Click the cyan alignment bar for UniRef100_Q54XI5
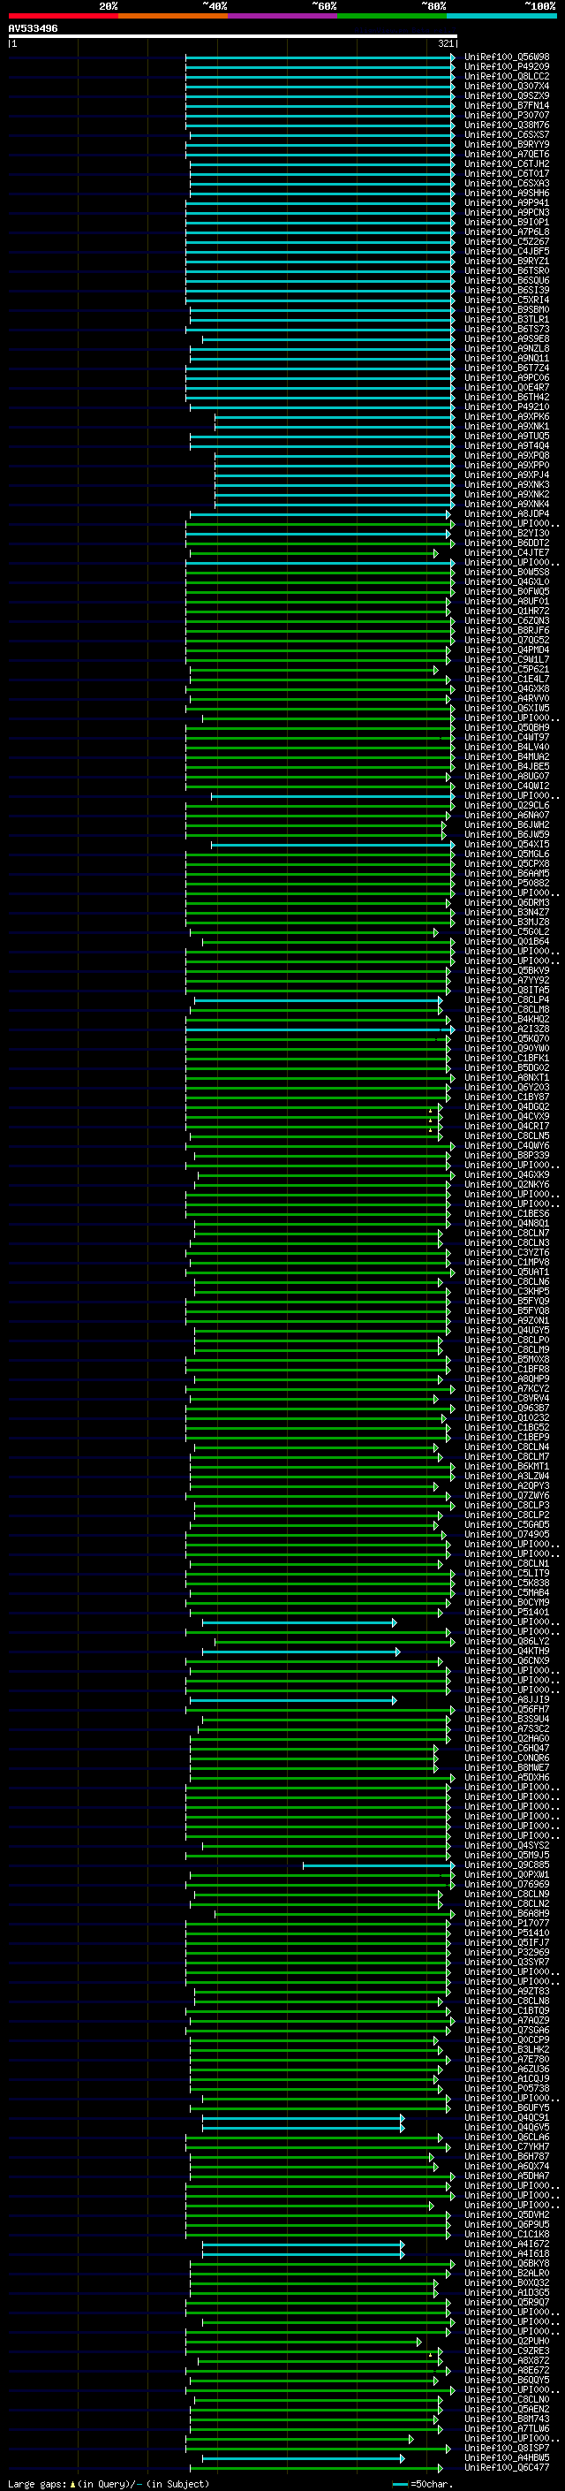 coord(332,845)
